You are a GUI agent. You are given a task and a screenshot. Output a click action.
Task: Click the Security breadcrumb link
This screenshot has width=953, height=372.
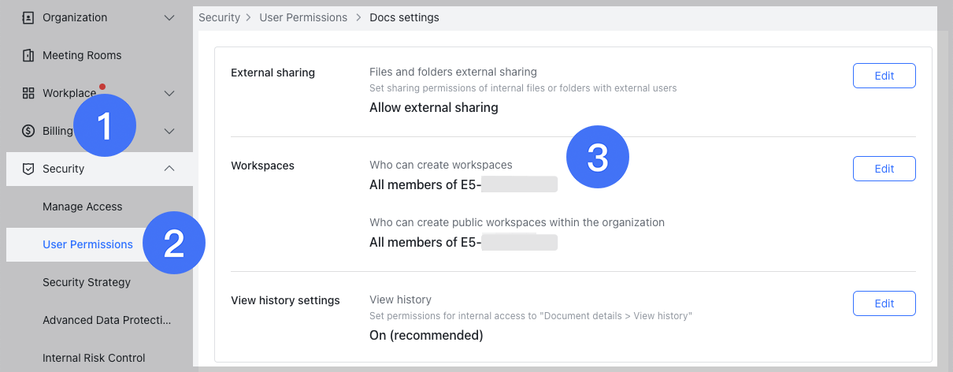[219, 17]
